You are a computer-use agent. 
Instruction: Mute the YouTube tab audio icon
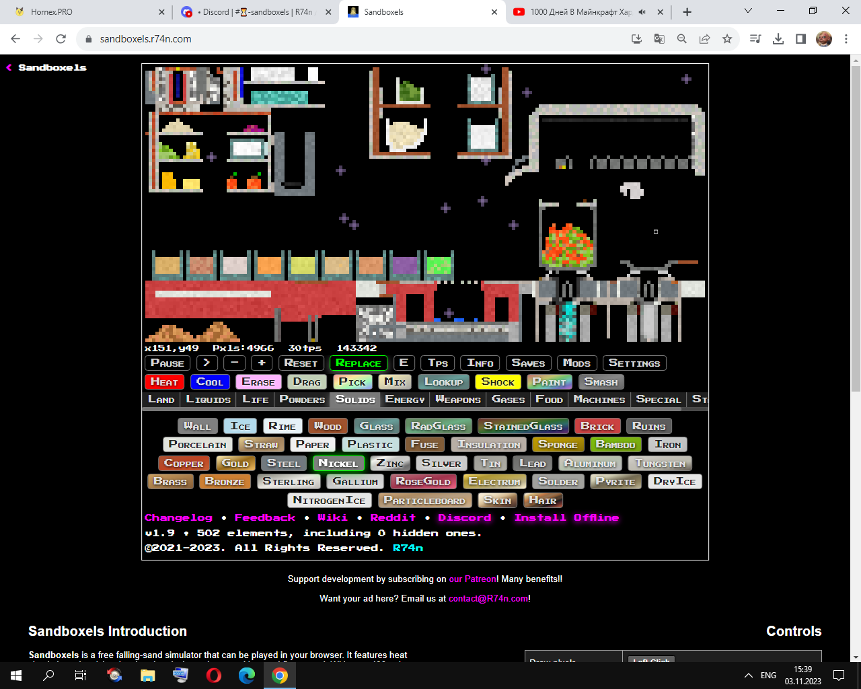(x=642, y=12)
